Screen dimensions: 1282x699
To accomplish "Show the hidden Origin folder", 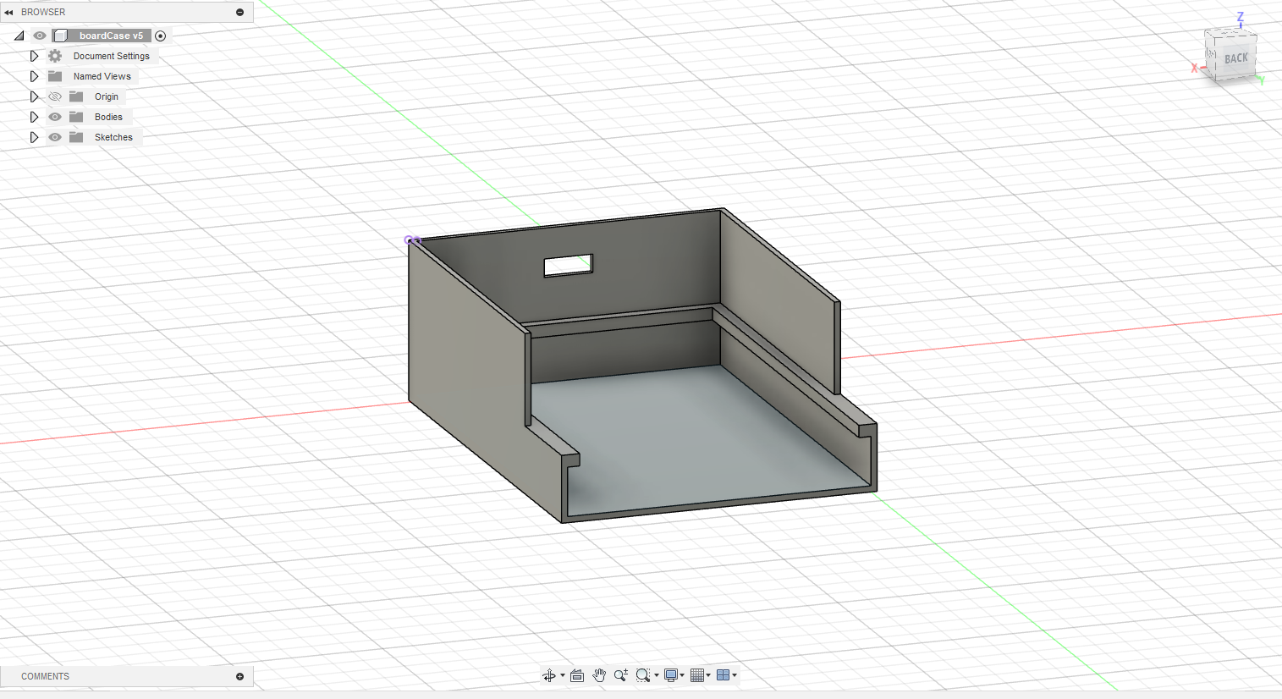I will pos(55,96).
